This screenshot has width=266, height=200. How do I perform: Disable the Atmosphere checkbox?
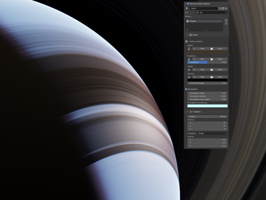(187, 89)
